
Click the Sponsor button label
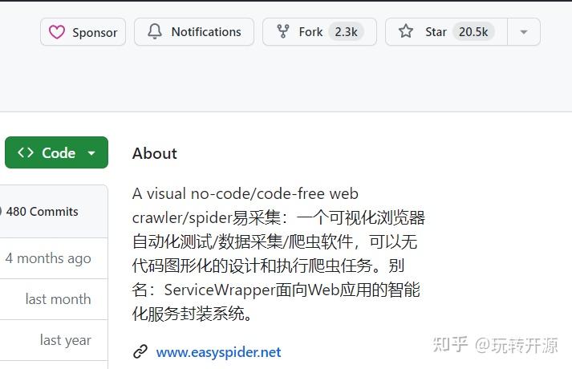[95, 32]
